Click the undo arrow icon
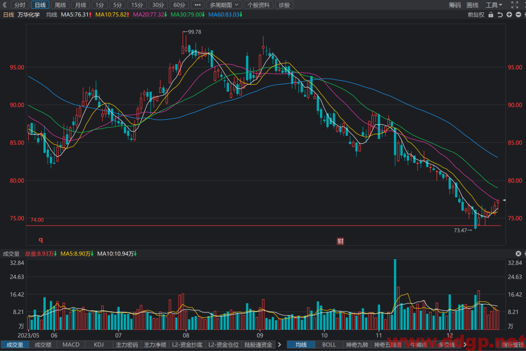Screen dimensions: 526x351 tap(500, 15)
